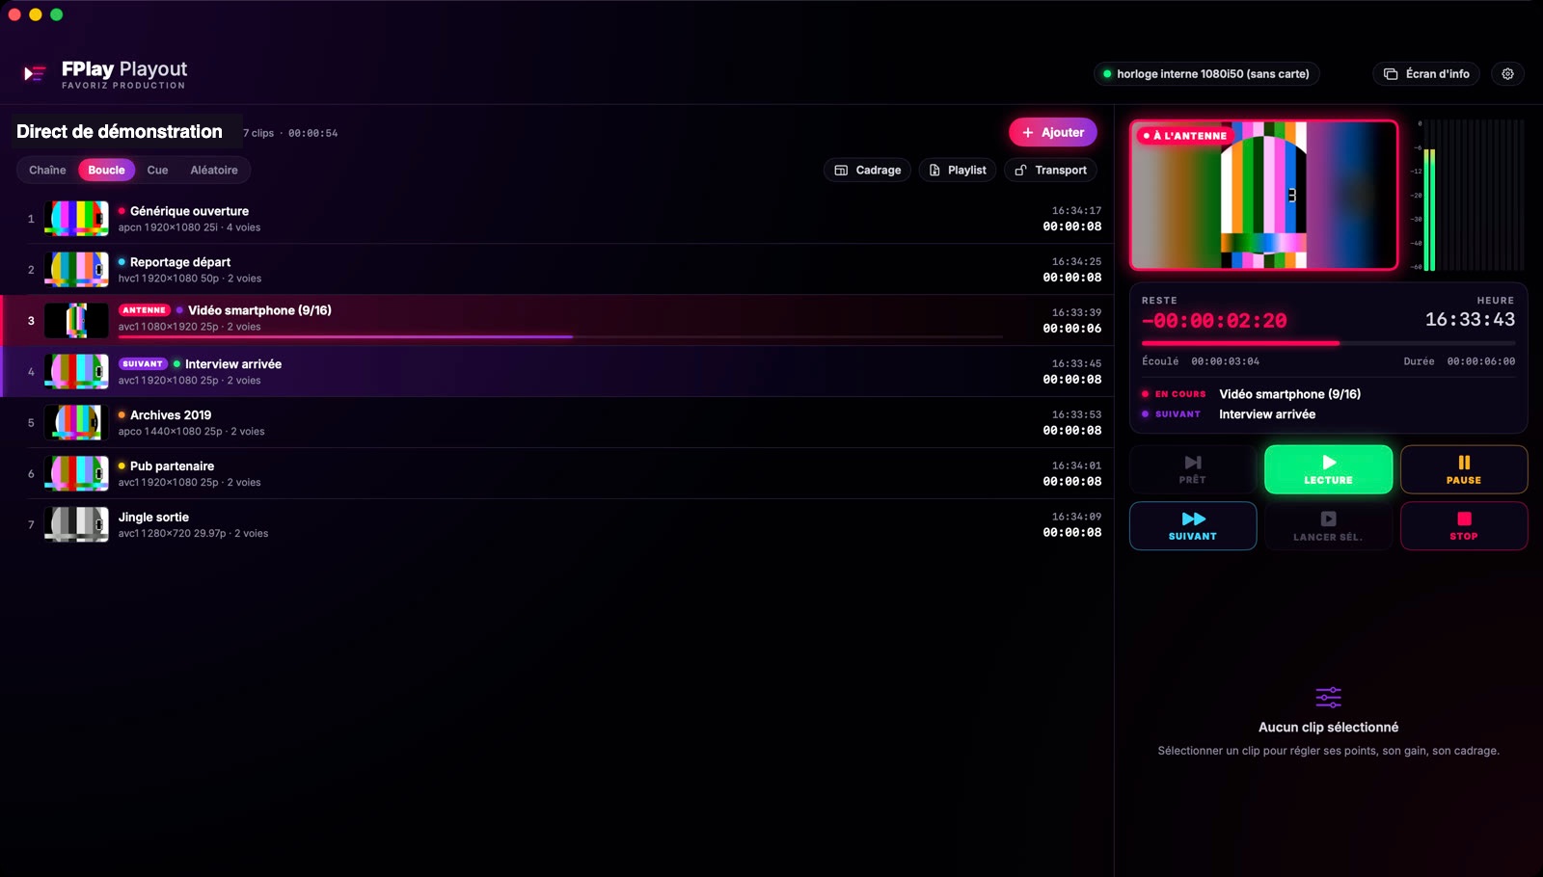
Task: Click the Générique ouverture clip title
Action: (x=189, y=211)
